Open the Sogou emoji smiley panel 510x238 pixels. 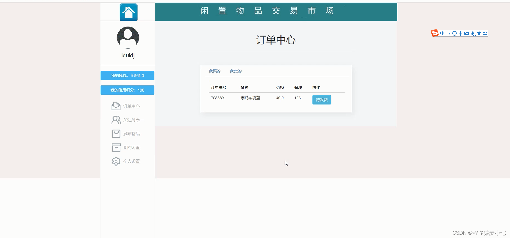click(x=454, y=33)
